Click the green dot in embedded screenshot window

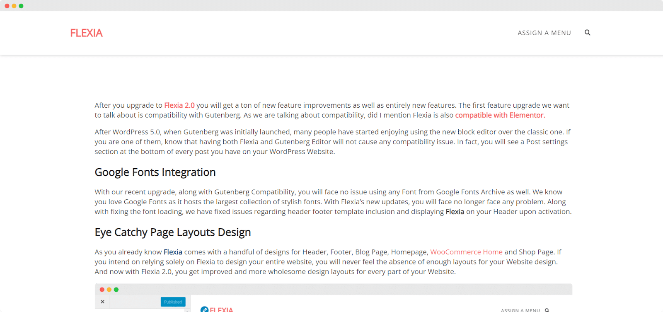116,290
